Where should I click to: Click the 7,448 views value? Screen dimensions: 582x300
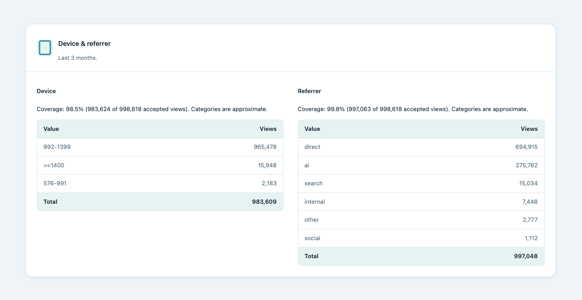coord(530,201)
